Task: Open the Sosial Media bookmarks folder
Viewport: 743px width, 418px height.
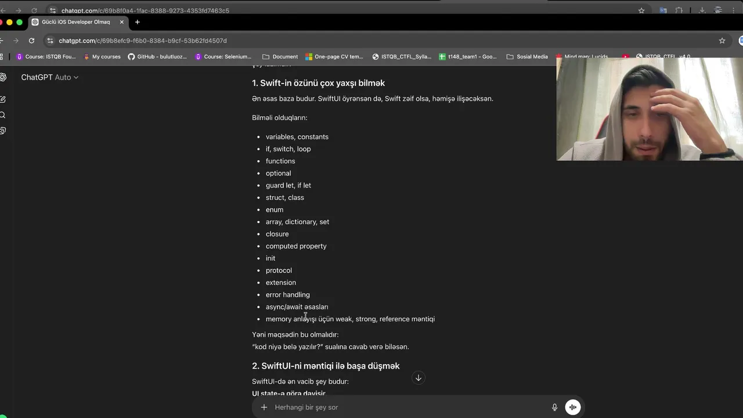Action: coord(527,57)
